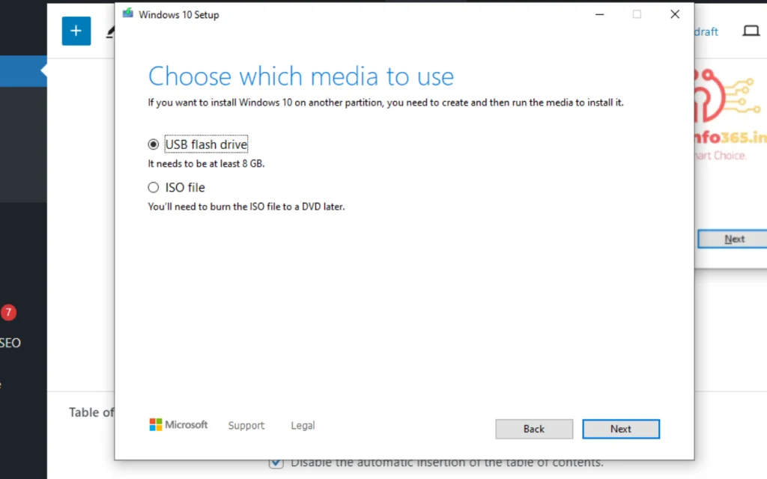Open the SEO menu in the sidebar
This screenshot has height=479, width=767.
(x=10, y=343)
